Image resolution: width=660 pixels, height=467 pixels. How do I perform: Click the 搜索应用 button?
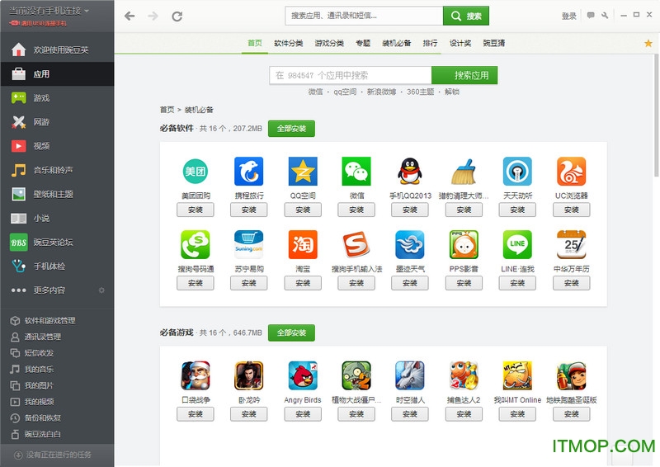[464, 75]
